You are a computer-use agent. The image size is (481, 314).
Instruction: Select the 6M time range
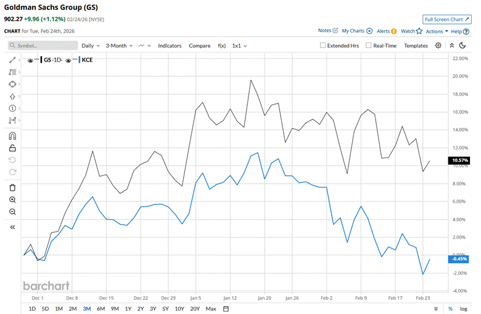coord(101,308)
